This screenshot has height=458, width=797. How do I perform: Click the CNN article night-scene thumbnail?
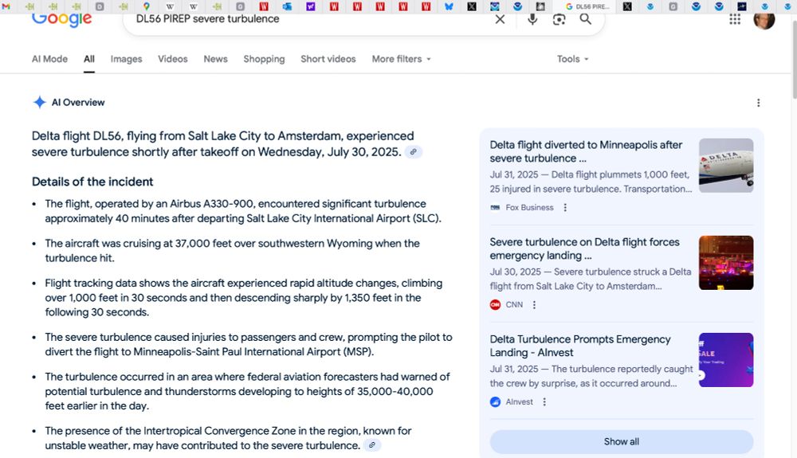point(726,263)
